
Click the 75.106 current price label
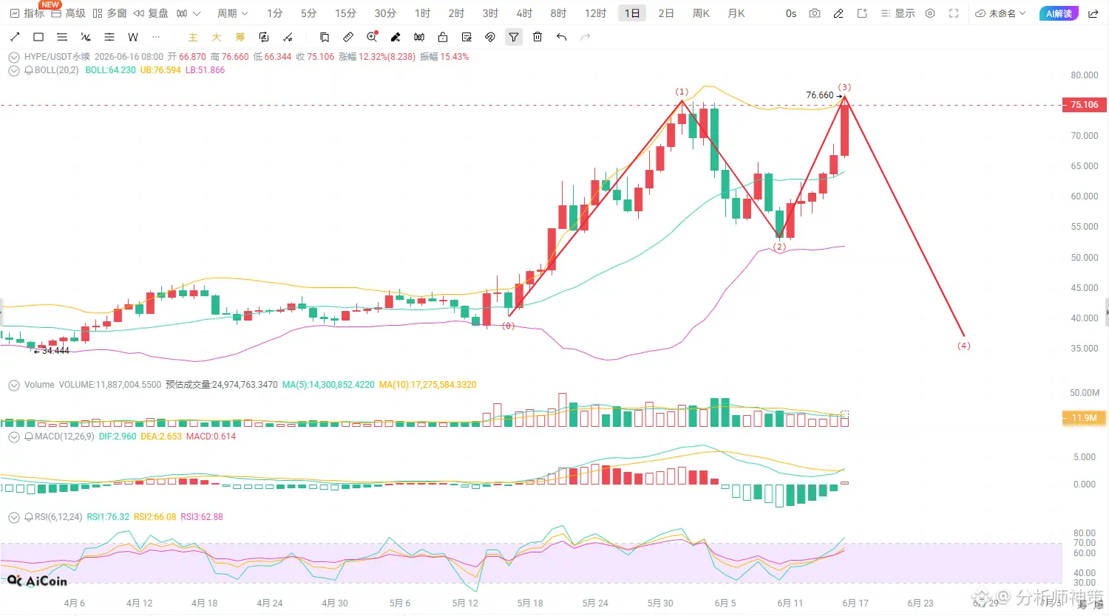(x=1084, y=105)
